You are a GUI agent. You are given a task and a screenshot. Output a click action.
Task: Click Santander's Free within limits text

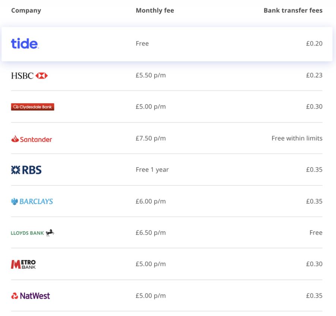pos(297,138)
